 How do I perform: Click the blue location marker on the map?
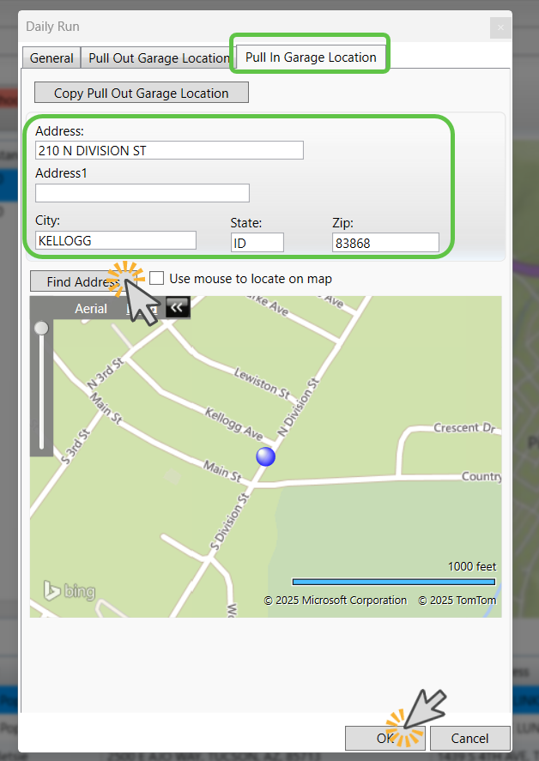tap(266, 456)
